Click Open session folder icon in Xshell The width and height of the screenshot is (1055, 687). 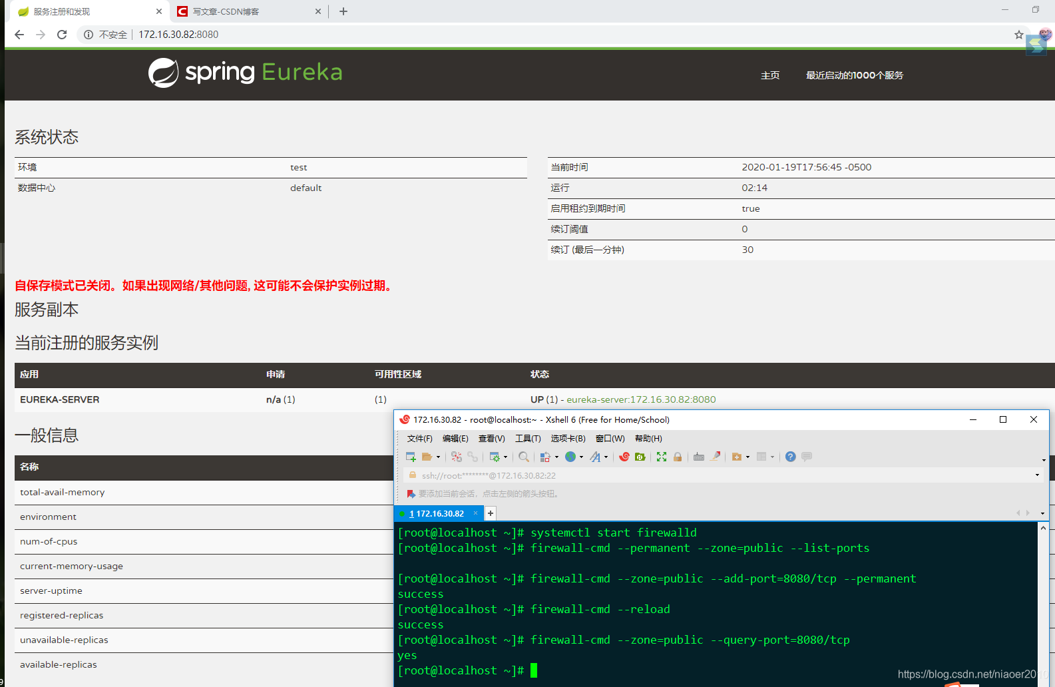[x=427, y=457]
